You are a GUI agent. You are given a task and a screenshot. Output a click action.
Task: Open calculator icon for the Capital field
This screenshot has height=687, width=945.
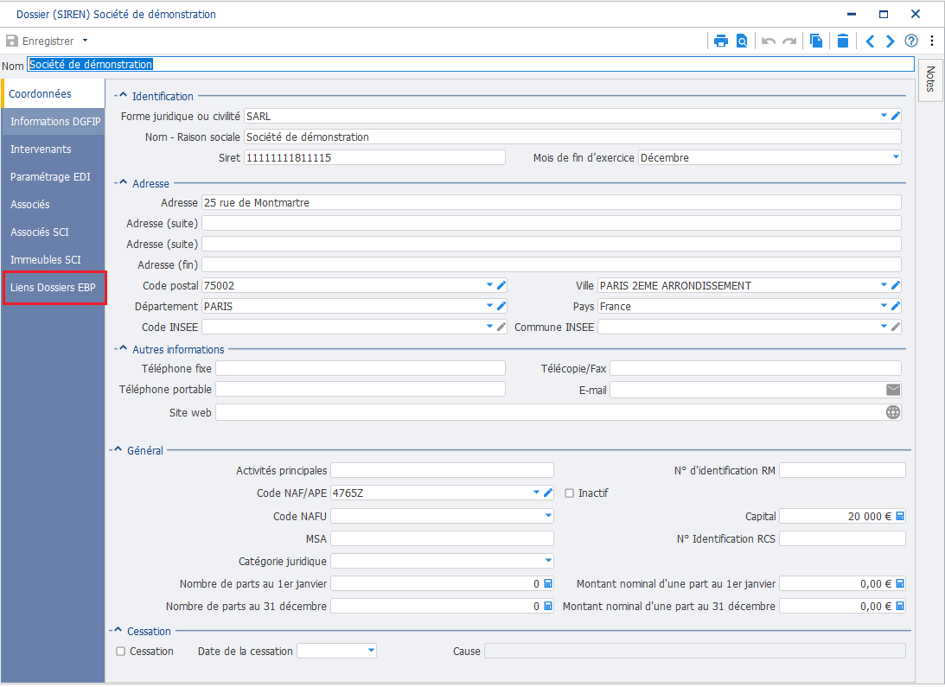coord(900,516)
